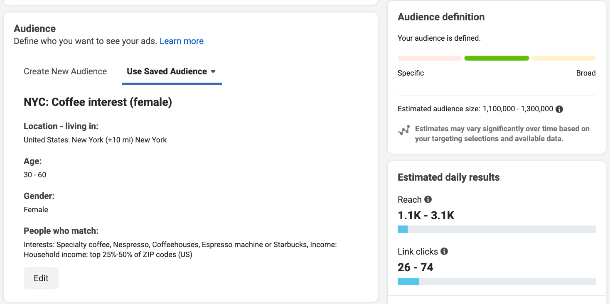This screenshot has width=610, height=304.
Task: Click the Reach info icon
Action: tap(428, 199)
